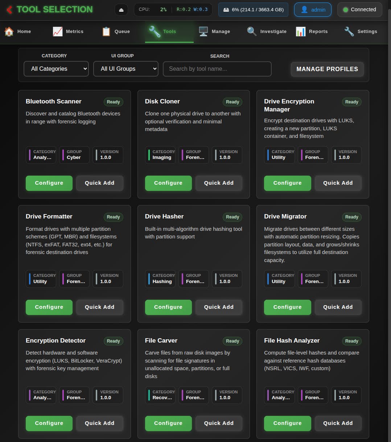Click the eject drive icon button
This screenshot has height=442, width=391.
pyautogui.click(x=121, y=10)
